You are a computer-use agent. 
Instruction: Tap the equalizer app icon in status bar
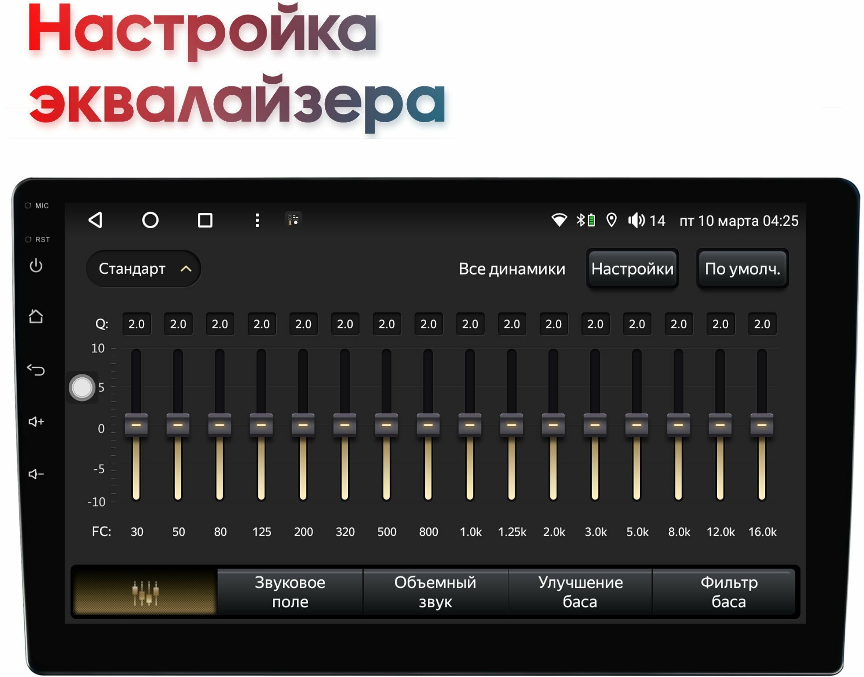(x=294, y=219)
